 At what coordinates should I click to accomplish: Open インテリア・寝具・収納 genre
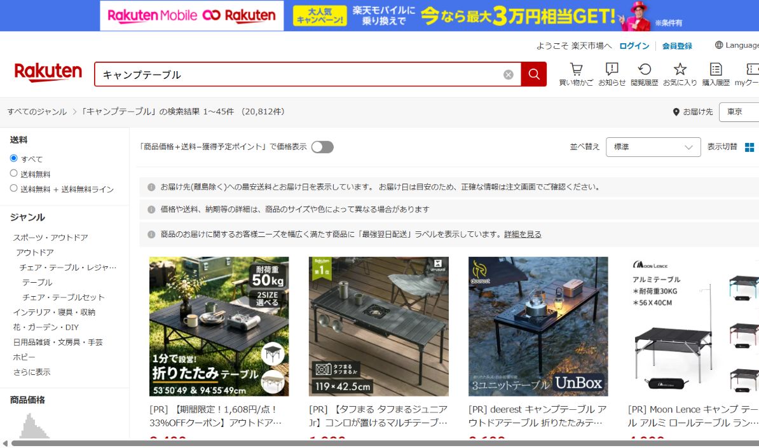click(x=54, y=313)
